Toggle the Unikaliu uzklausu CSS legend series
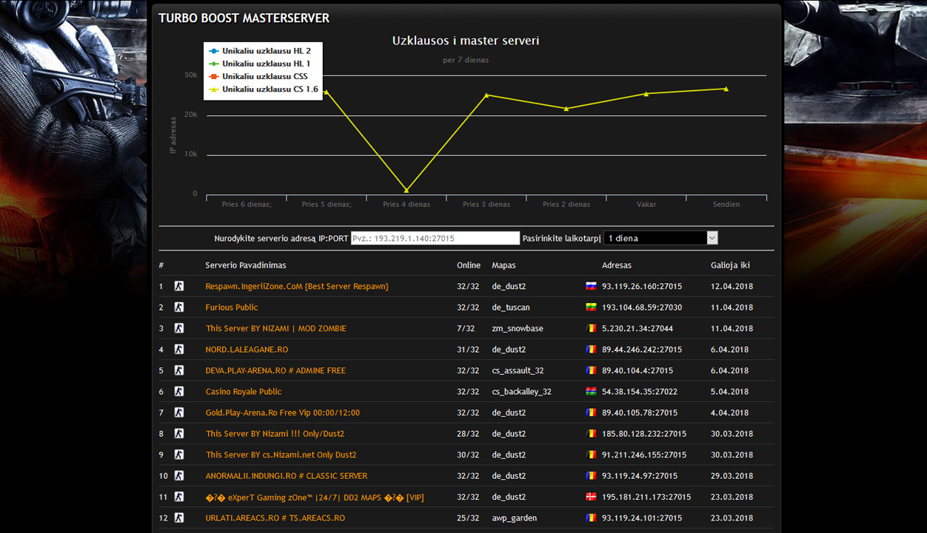This screenshot has height=533, width=927. (x=258, y=76)
